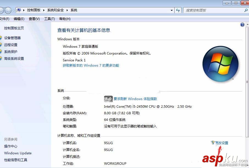The width and height of the screenshot is (249, 168).
Task: Click the 更改设置 link
Action: click(221, 143)
